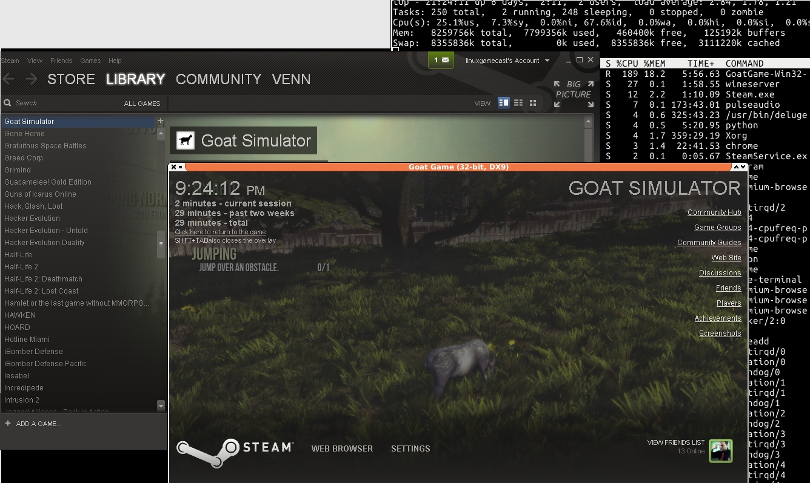Open the overlay SETTINGS
This screenshot has height=483, width=810.
click(410, 448)
